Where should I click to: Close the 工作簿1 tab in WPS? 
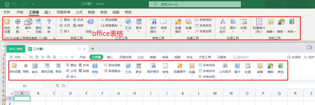click(84, 49)
